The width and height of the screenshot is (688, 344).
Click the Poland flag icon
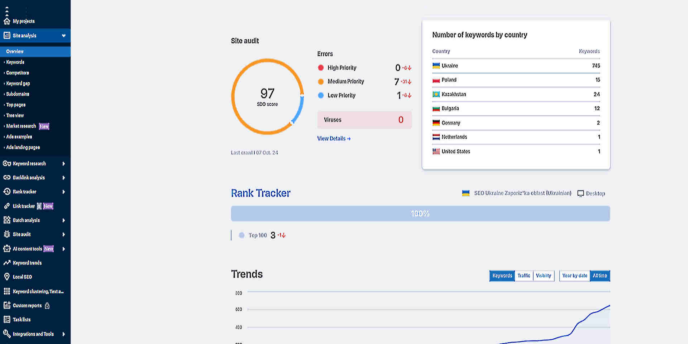tap(436, 80)
